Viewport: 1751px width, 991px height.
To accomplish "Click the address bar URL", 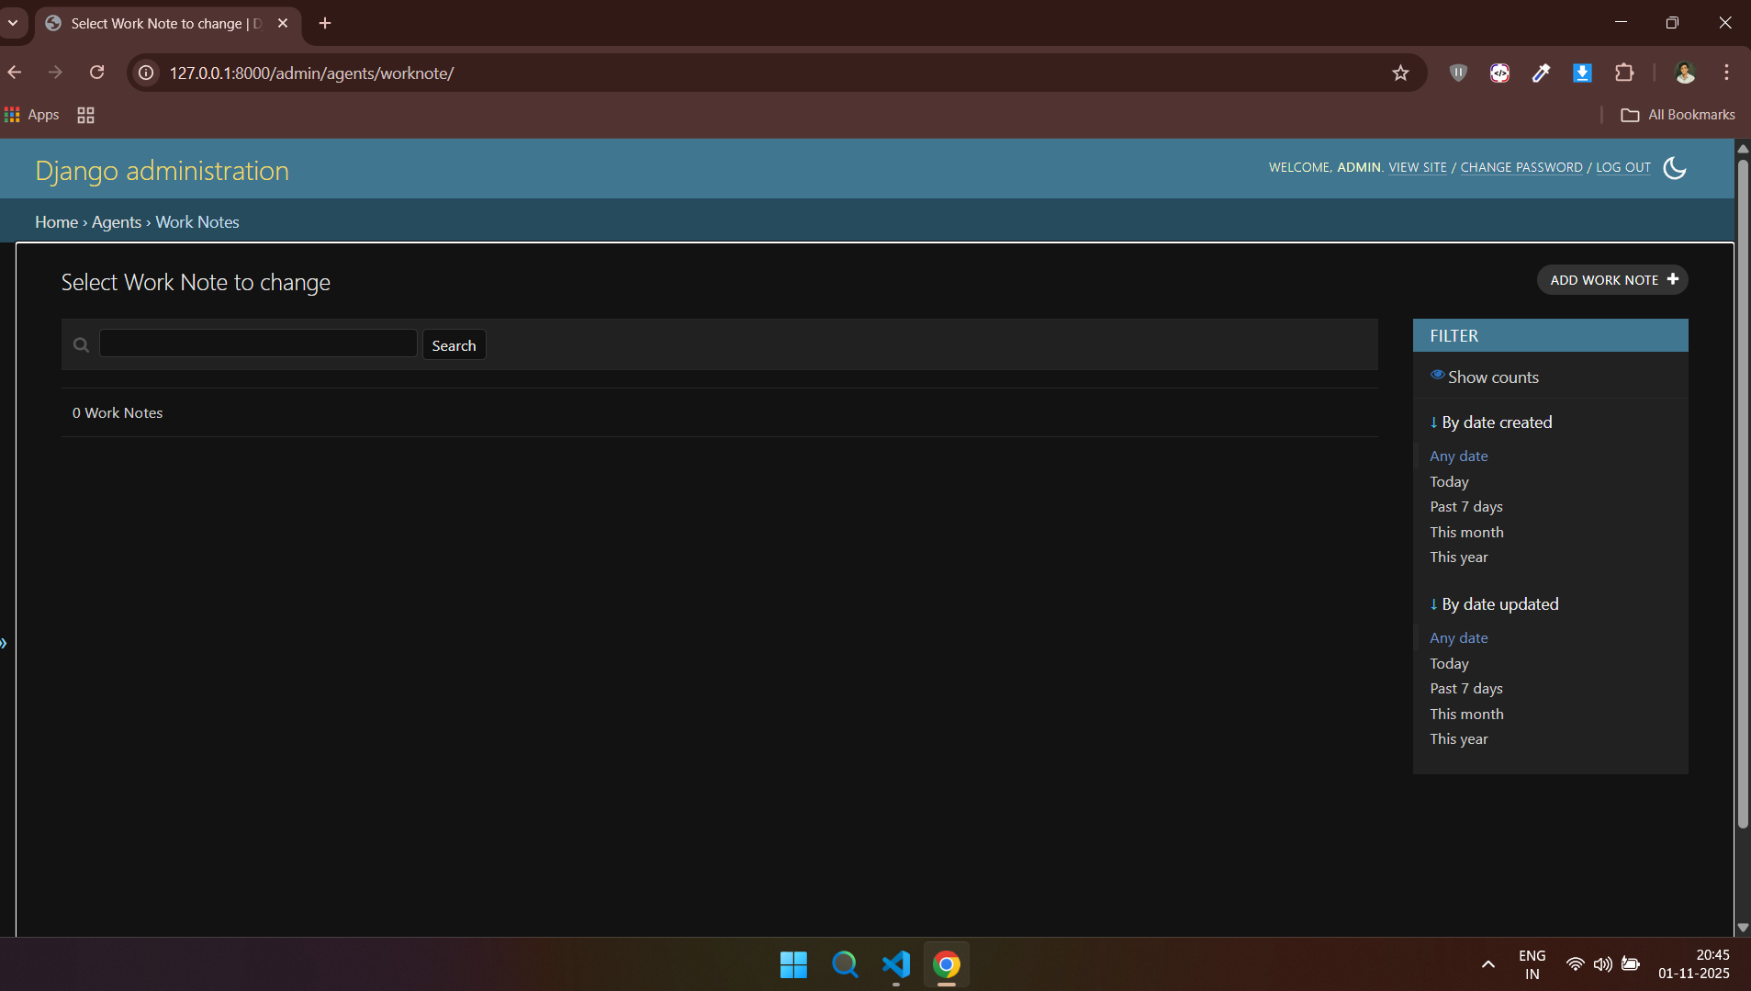I will (x=311, y=73).
